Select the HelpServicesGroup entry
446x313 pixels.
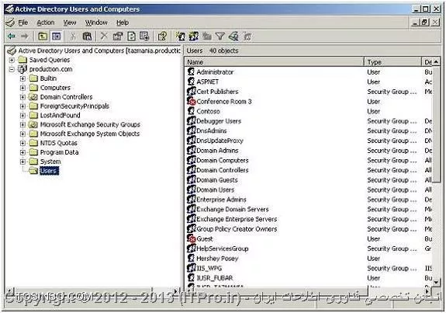click(222, 249)
